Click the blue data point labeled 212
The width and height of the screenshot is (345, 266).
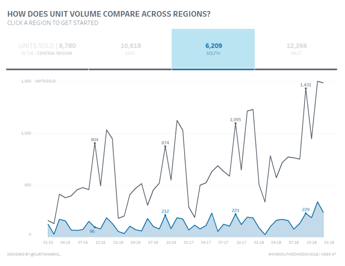point(165,215)
